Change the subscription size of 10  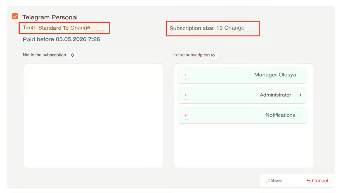234,28
